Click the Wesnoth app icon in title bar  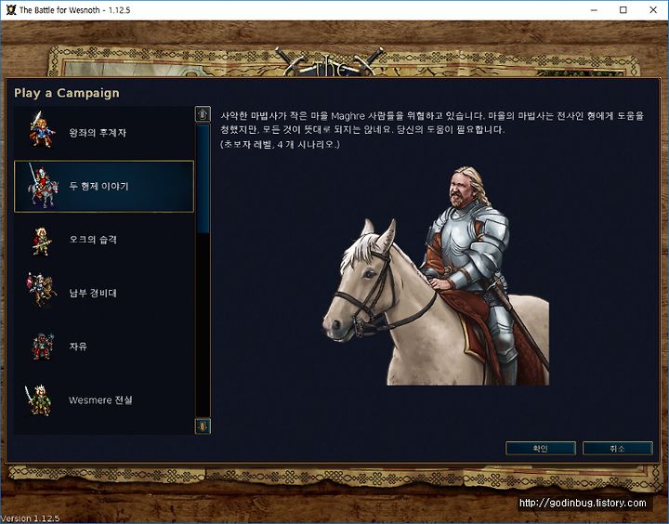(10, 10)
